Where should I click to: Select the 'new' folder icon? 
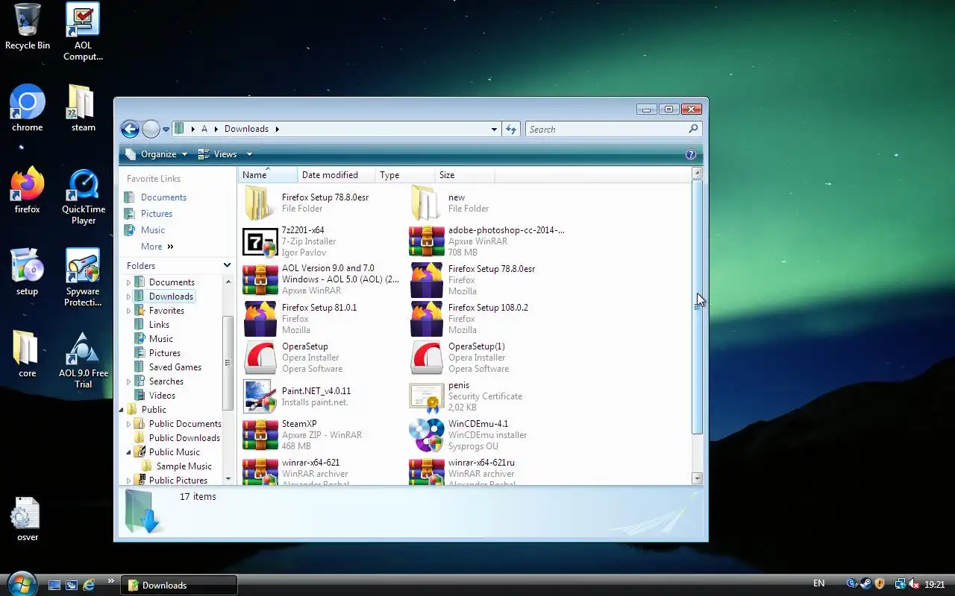click(x=425, y=203)
